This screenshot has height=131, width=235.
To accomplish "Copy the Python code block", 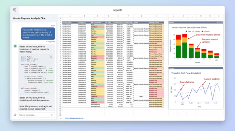I will 51,57.
